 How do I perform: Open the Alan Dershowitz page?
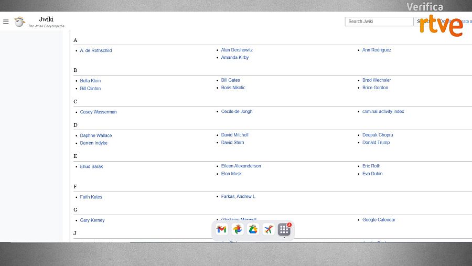(x=237, y=50)
